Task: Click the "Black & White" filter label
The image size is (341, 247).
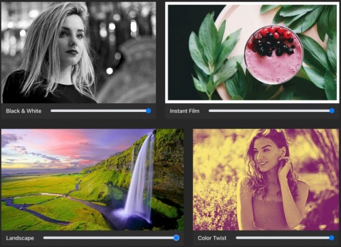Action: 24,111
